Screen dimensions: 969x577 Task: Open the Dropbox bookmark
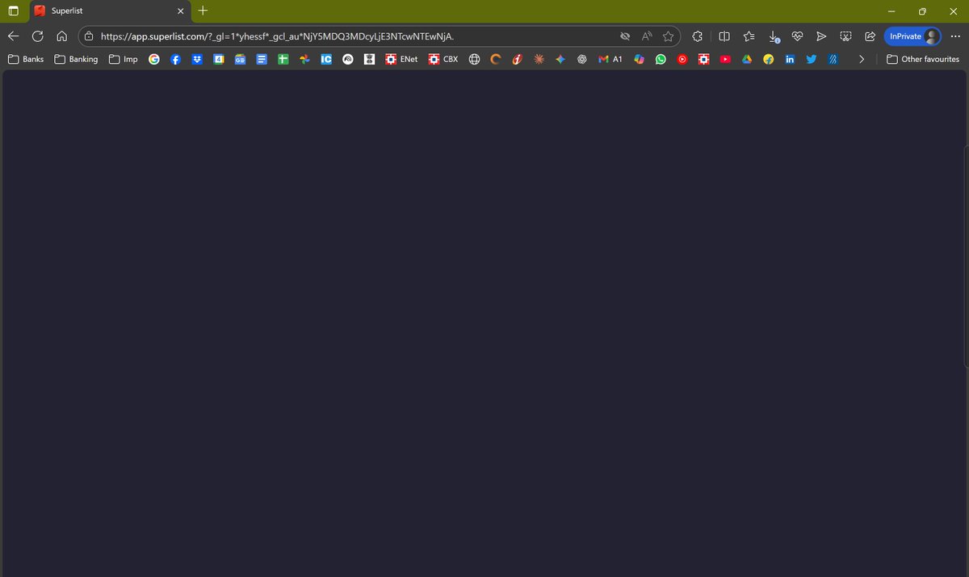[197, 59]
